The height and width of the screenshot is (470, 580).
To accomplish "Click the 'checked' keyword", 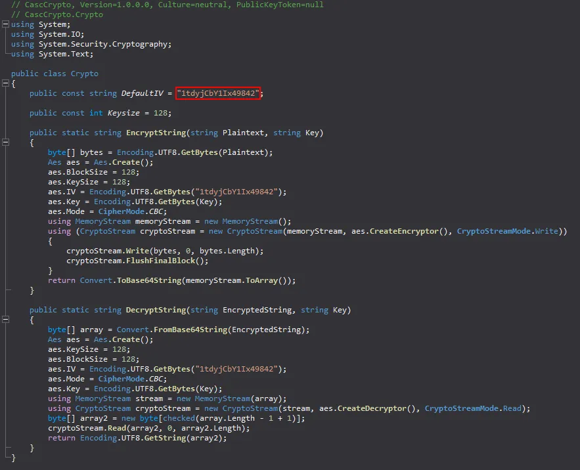I will coord(179,418).
